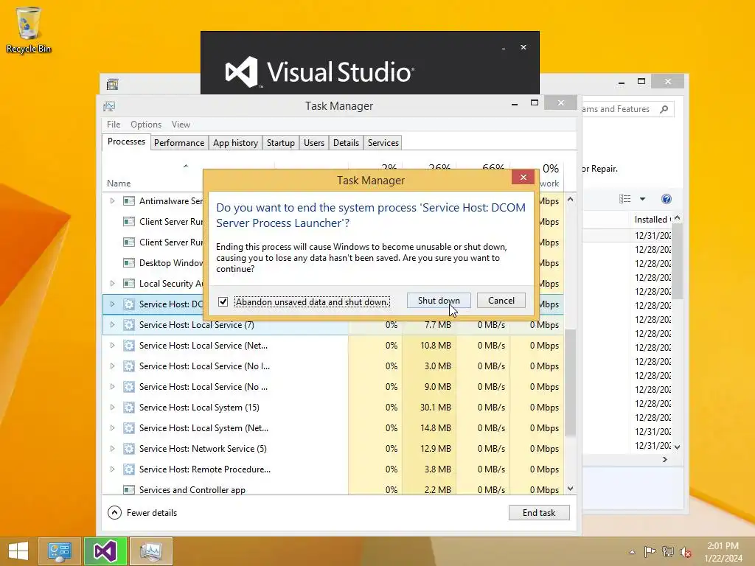
Task: Open the View menu
Action: pyautogui.click(x=181, y=124)
